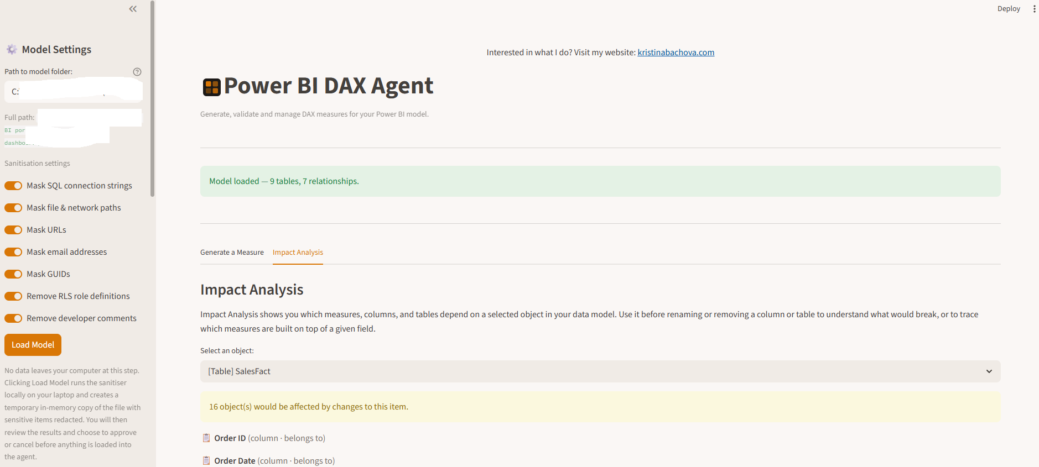Collapse the sidebar with double-chevron icon
The height and width of the screenshot is (467, 1039).
pos(133,9)
